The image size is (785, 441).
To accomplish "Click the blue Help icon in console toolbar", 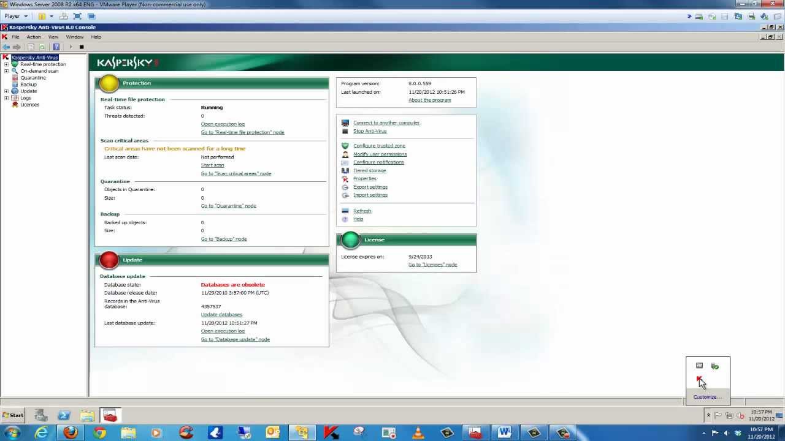I will point(56,47).
